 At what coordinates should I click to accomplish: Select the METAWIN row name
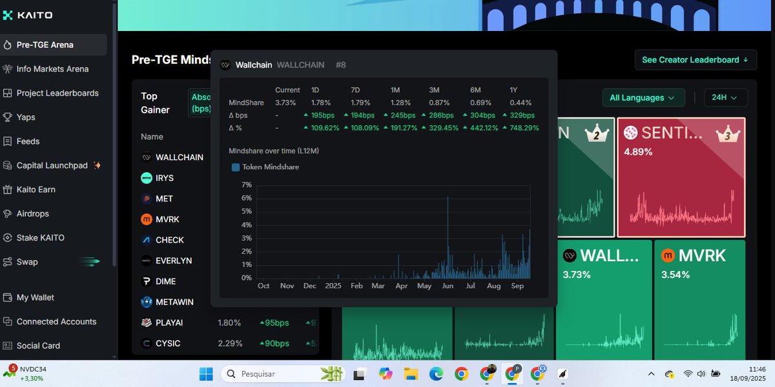(174, 302)
